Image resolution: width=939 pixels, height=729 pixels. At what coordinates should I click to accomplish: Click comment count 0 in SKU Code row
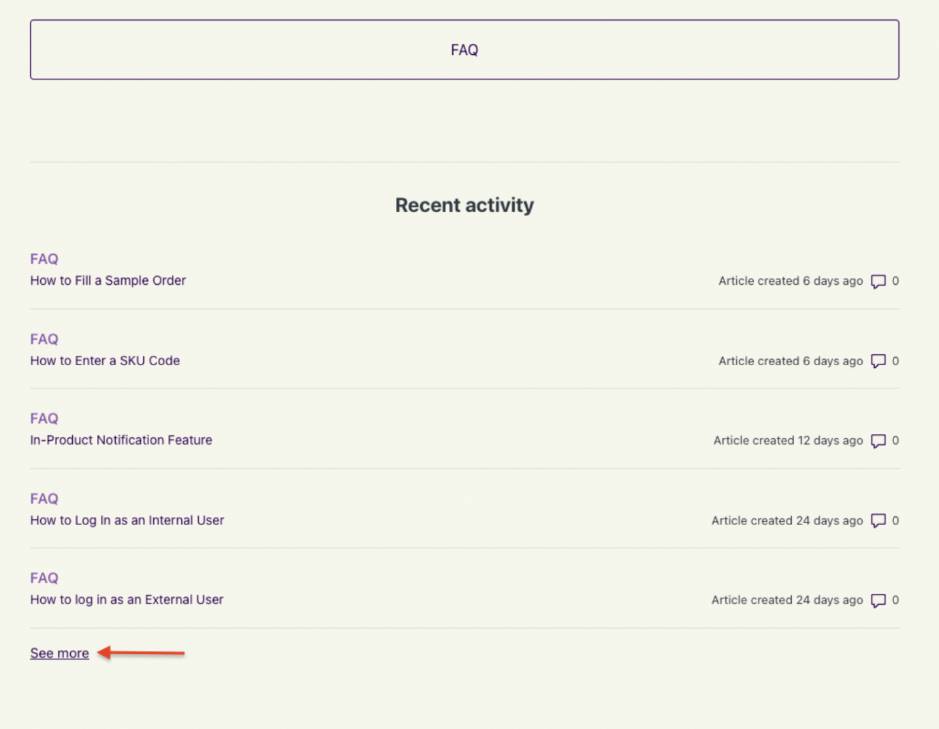[896, 361]
